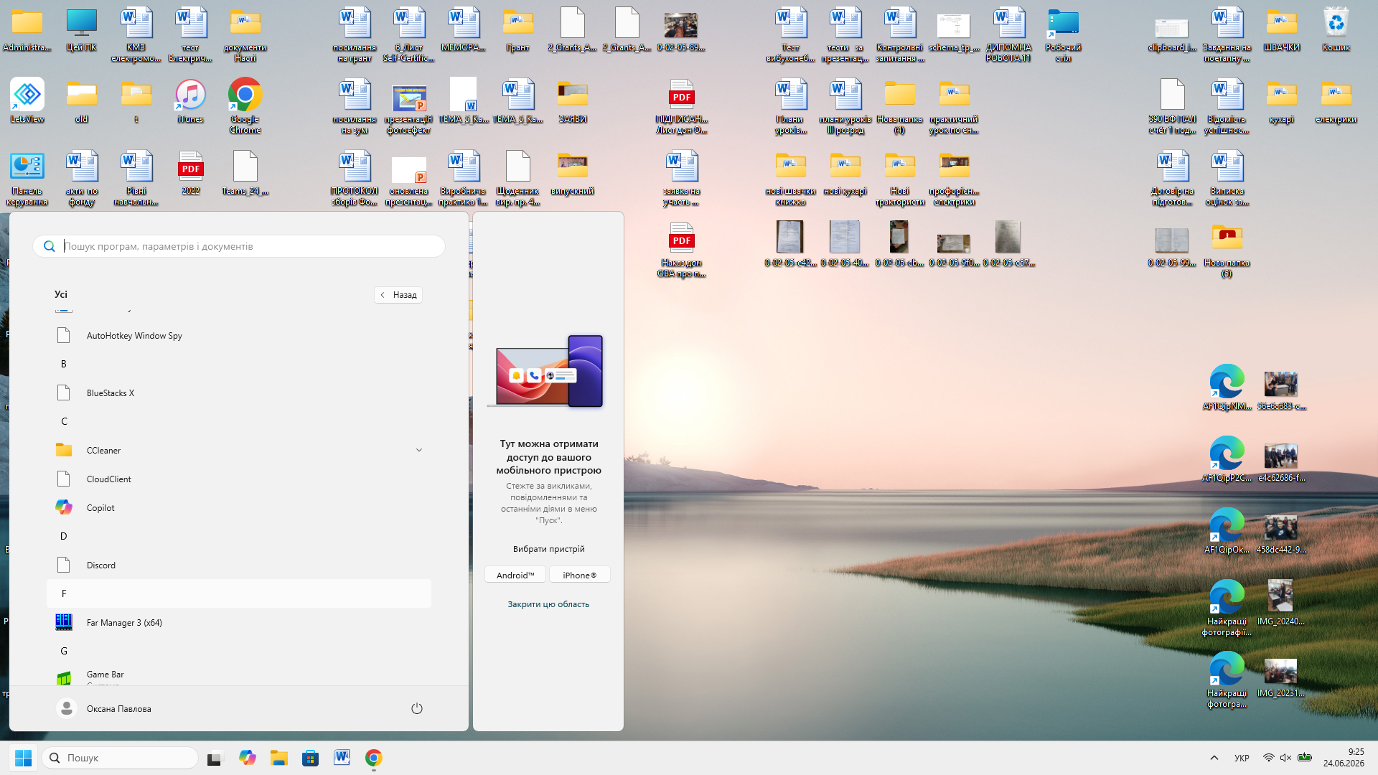
Task: Choose Android™ device option
Action: pos(515,575)
